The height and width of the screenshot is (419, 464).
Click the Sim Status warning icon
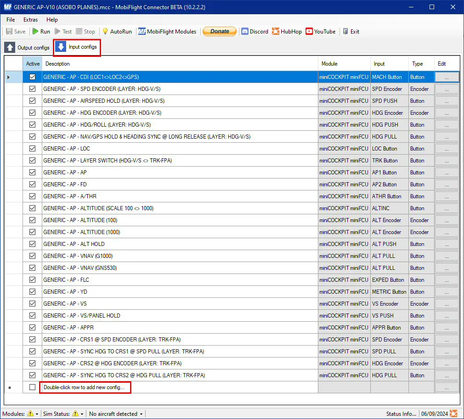(x=75, y=413)
